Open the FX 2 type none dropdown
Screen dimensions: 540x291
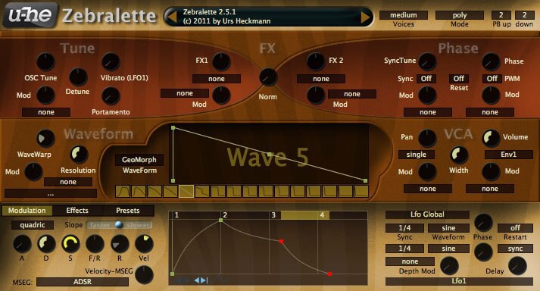pyautogui.click(x=321, y=79)
